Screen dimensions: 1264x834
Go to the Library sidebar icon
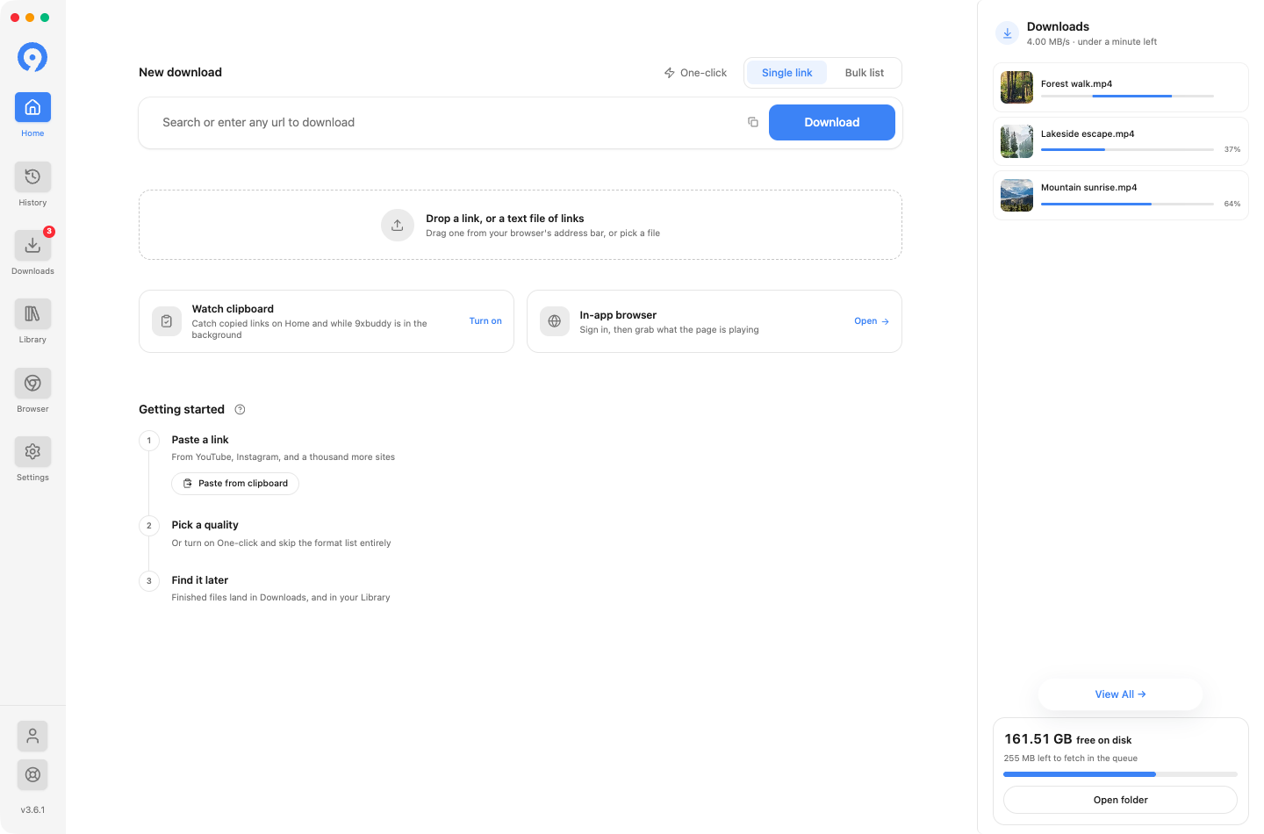[32, 313]
